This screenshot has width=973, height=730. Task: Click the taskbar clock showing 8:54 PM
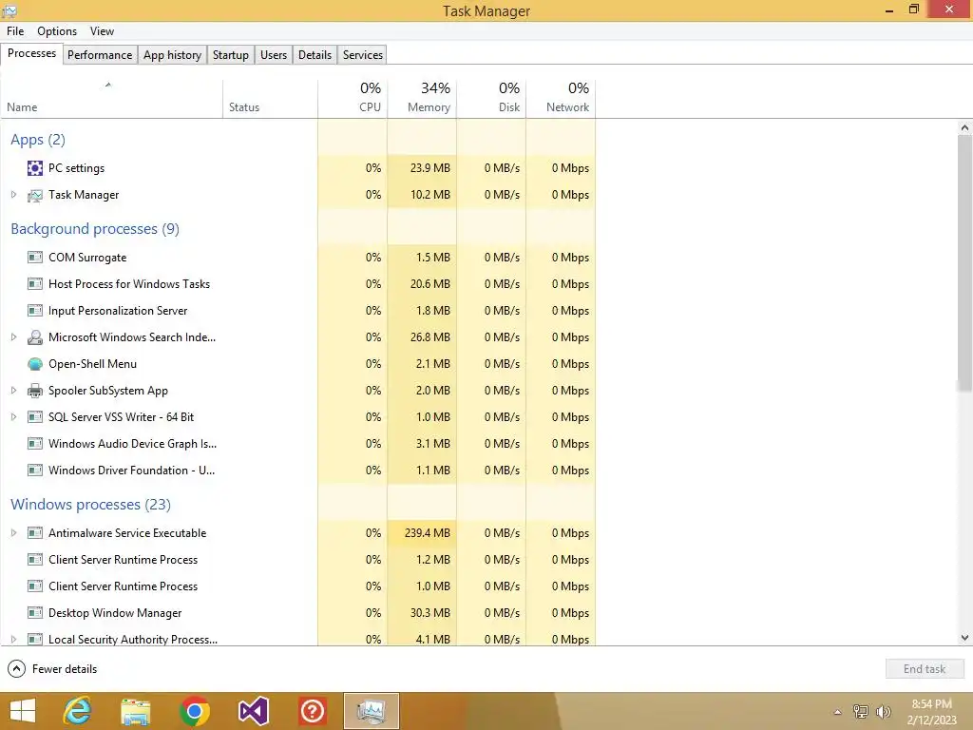click(x=931, y=712)
